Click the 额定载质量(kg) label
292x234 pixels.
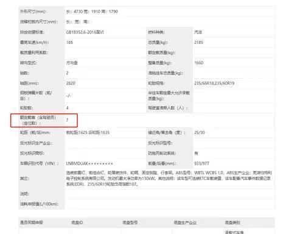coord(162,52)
